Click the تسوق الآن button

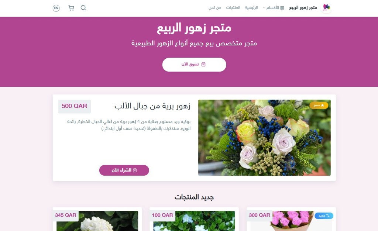194,65
